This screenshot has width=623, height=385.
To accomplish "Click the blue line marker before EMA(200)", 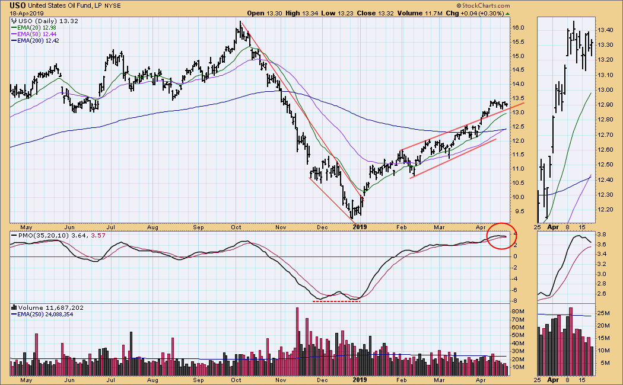I will (14, 40).
